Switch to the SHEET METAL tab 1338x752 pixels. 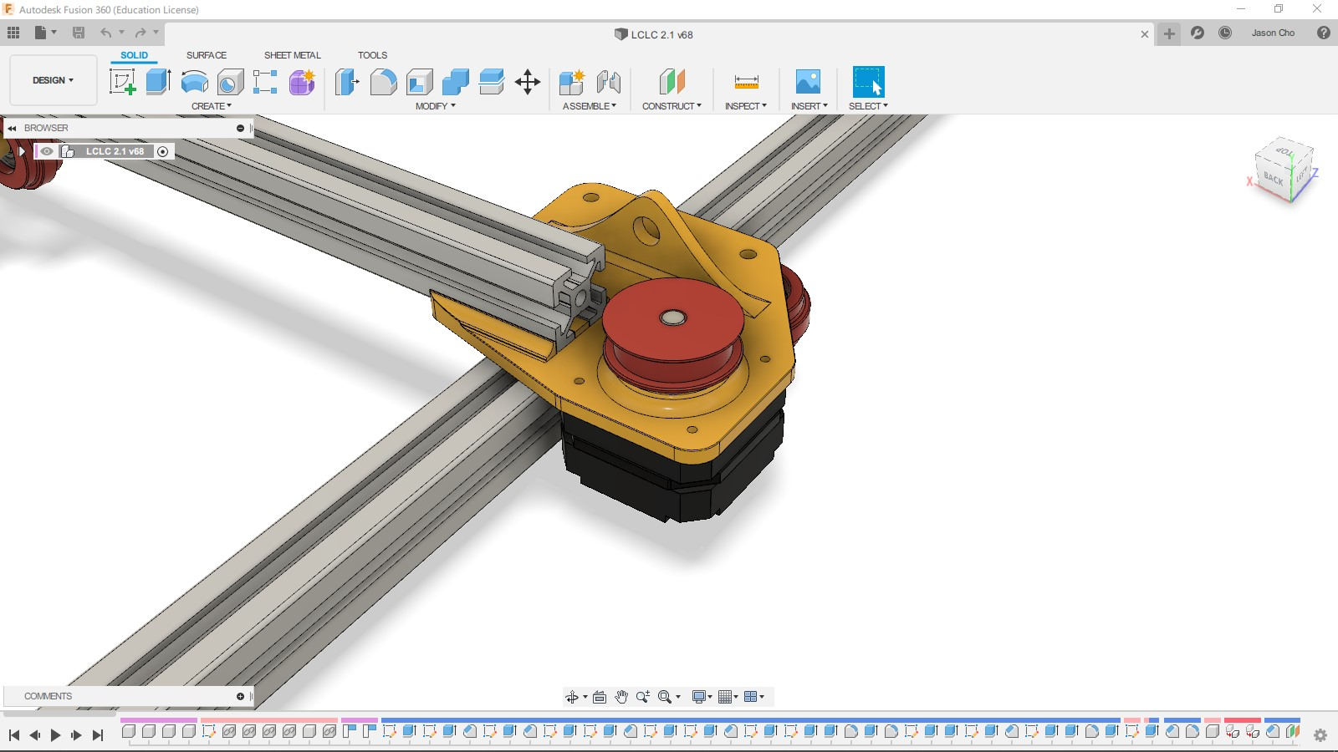[293, 55]
